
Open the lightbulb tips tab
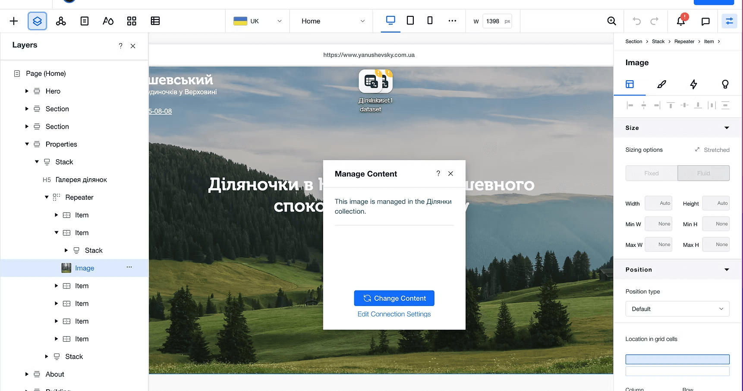click(725, 84)
